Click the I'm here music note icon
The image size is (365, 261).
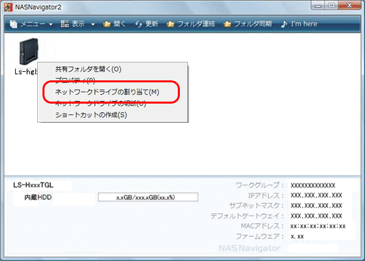tap(284, 24)
